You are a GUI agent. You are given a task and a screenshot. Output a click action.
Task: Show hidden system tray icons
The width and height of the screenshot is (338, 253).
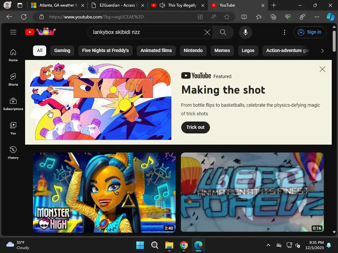click(268, 245)
